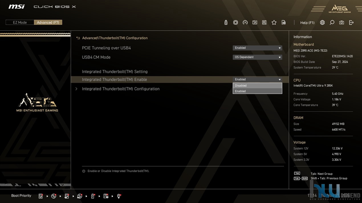
Task: Click Core Temperature value 39 °C
Action: pos(335,105)
